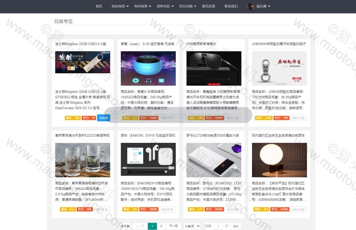Click the 上一页 previous page button
This screenshot has width=356, height=230.
tap(140, 226)
